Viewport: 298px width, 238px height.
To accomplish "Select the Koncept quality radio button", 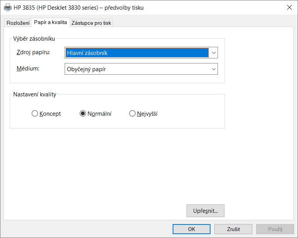I will (x=35, y=114).
